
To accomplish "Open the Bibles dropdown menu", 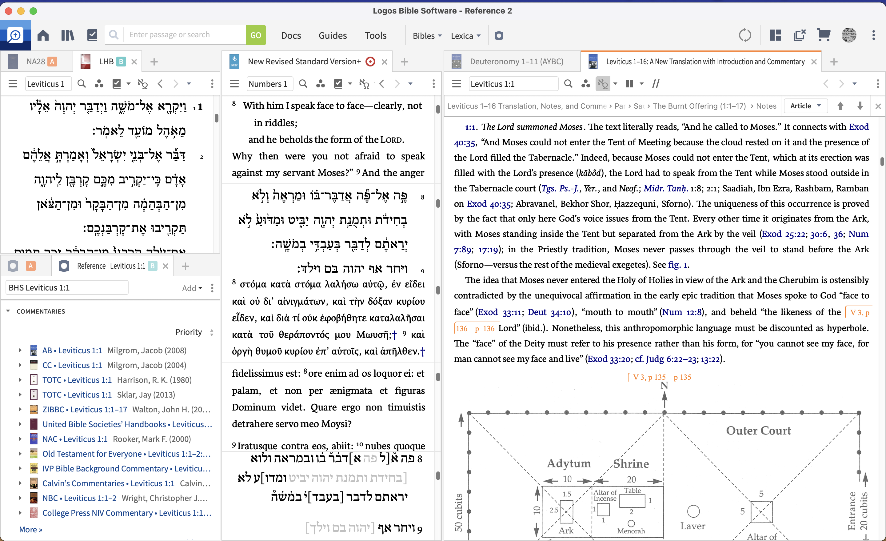I will tap(427, 36).
